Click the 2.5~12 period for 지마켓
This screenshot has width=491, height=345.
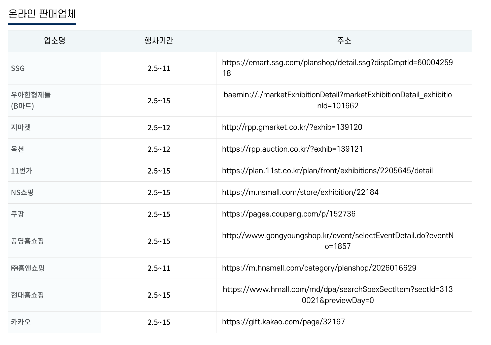click(x=159, y=128)
